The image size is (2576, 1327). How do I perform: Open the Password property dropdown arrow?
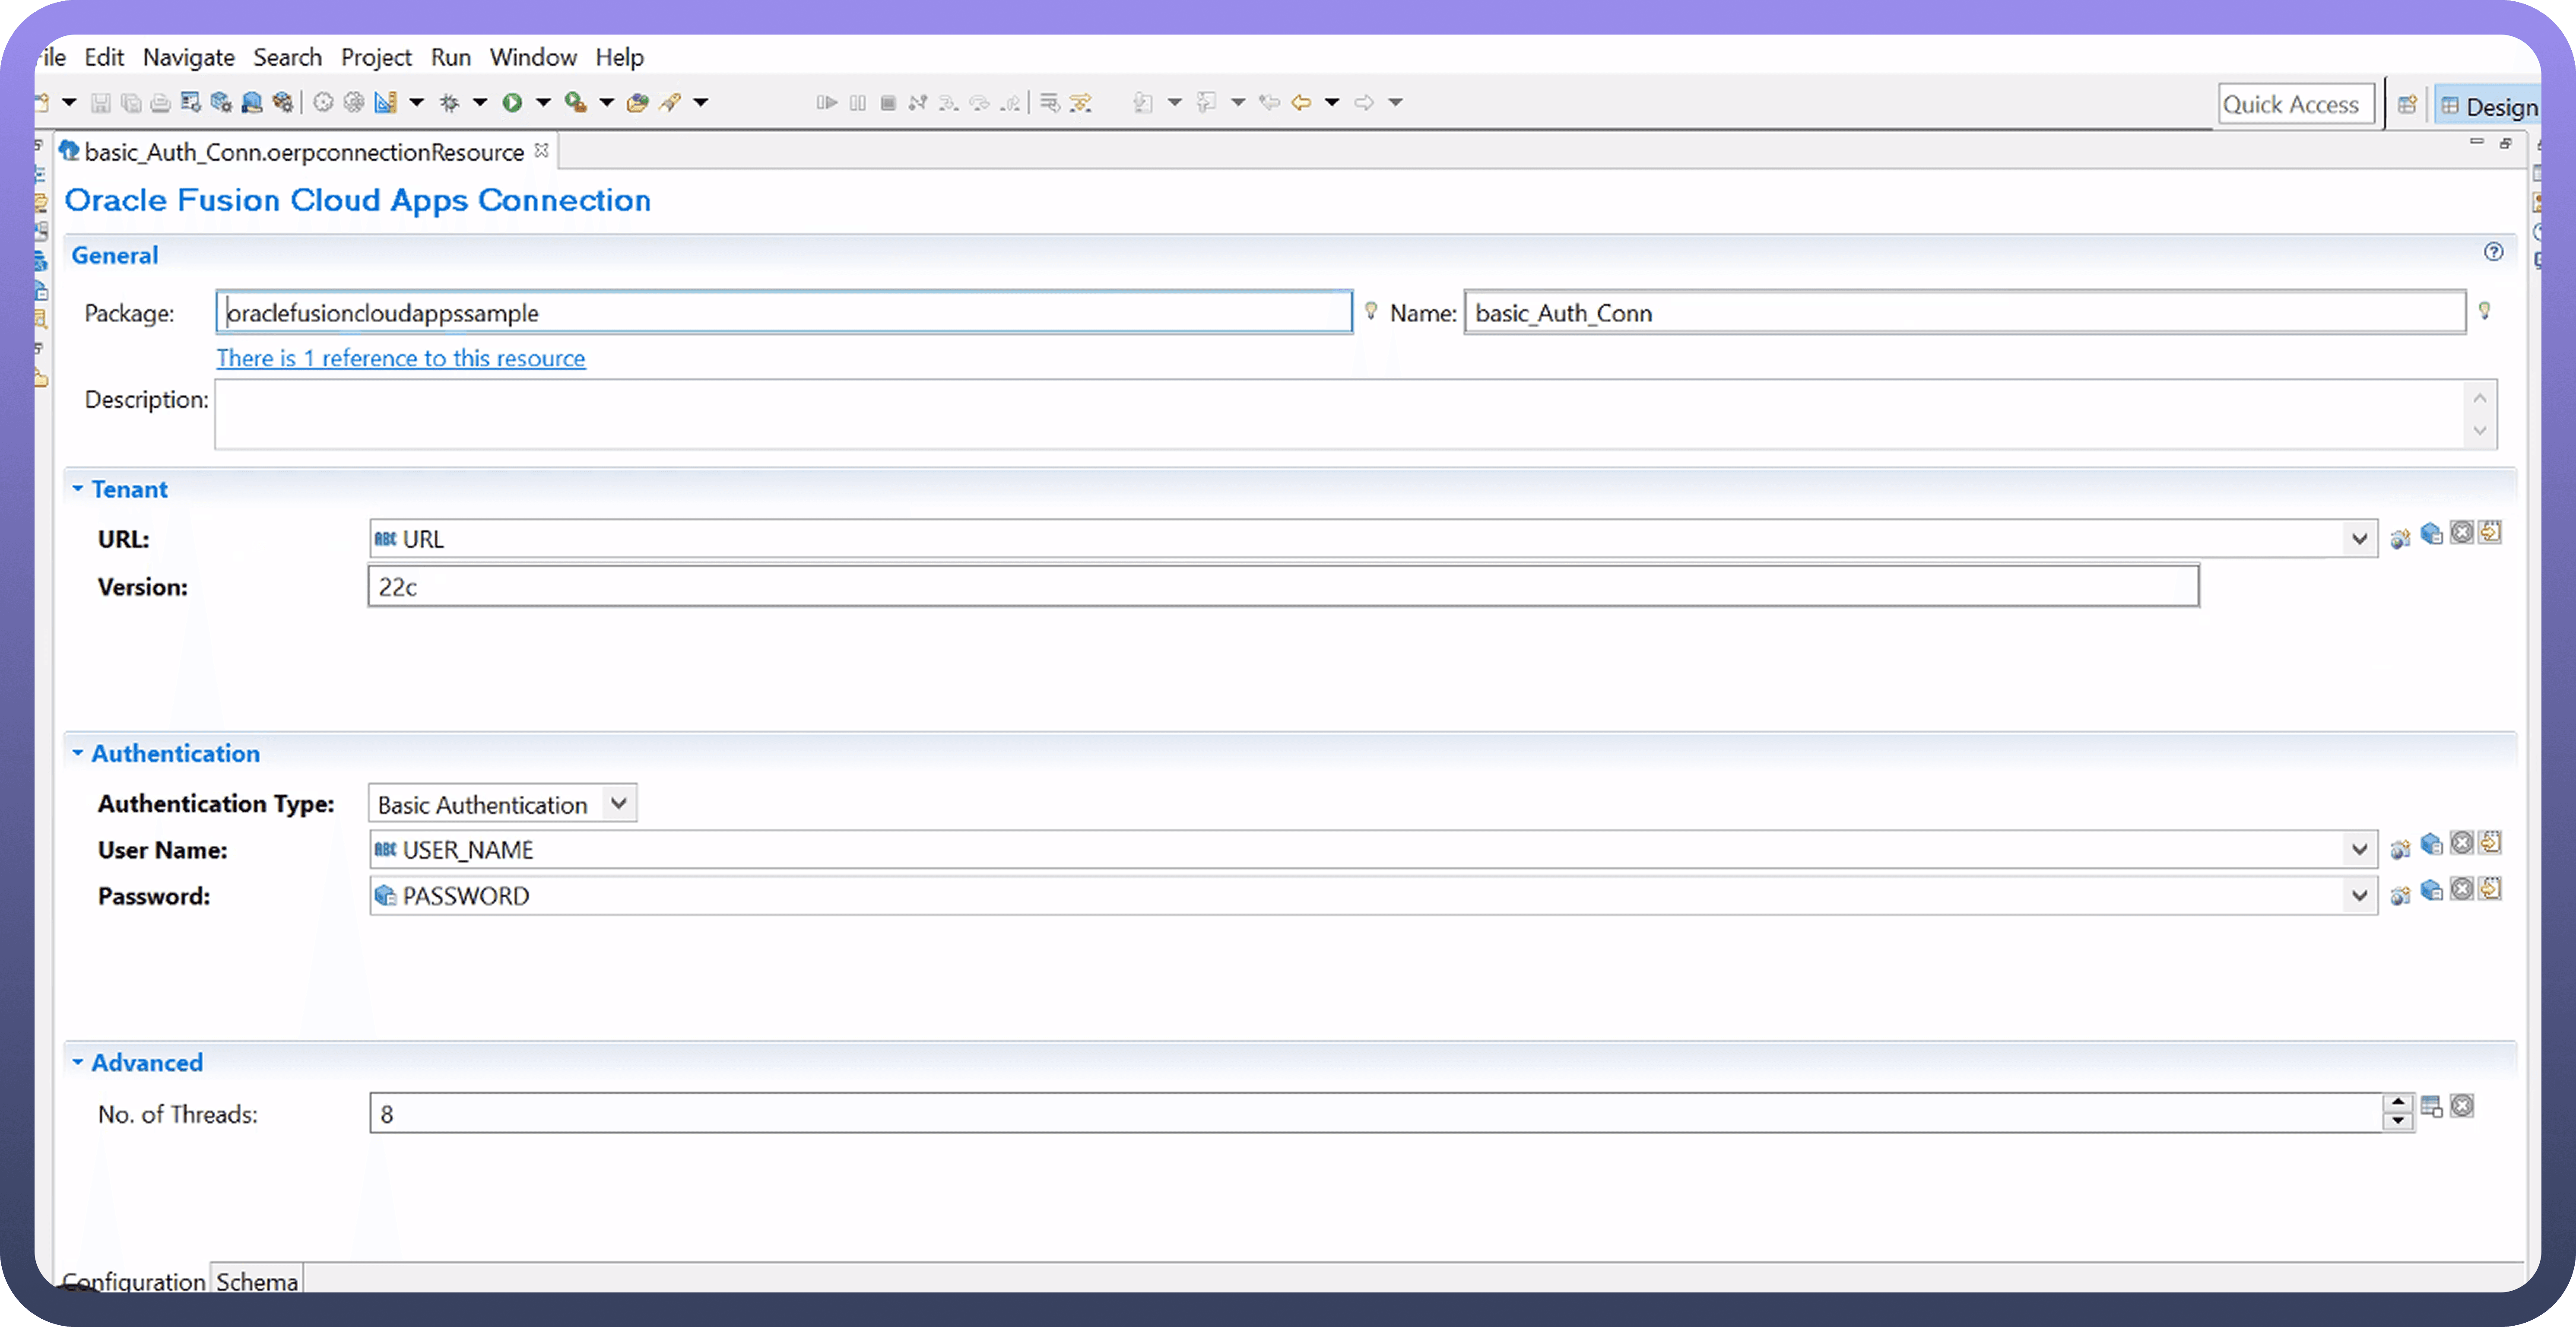2359,896
